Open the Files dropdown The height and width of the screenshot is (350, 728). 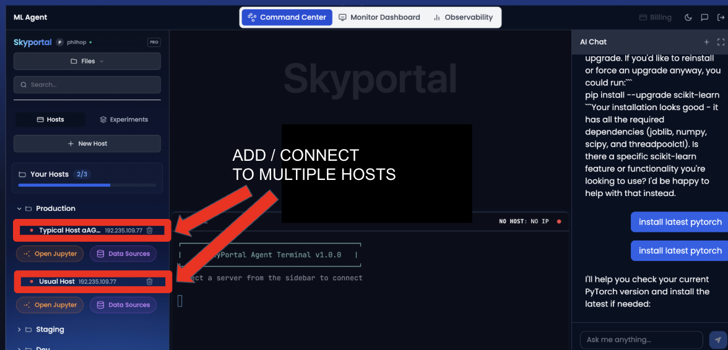click(x=87, y=61)
